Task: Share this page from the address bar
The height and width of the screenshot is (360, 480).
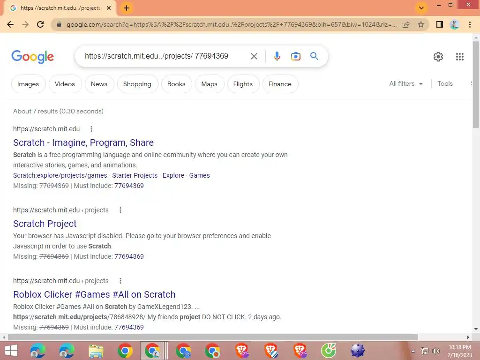Action: 406,24
